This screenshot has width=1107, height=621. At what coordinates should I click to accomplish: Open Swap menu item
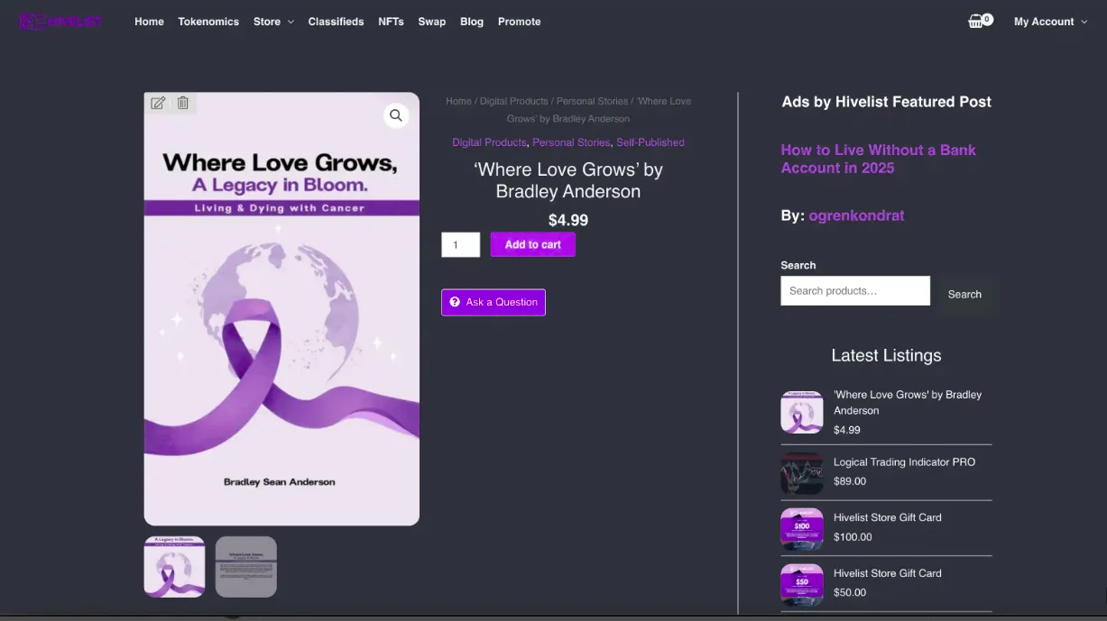pos(431,22)
